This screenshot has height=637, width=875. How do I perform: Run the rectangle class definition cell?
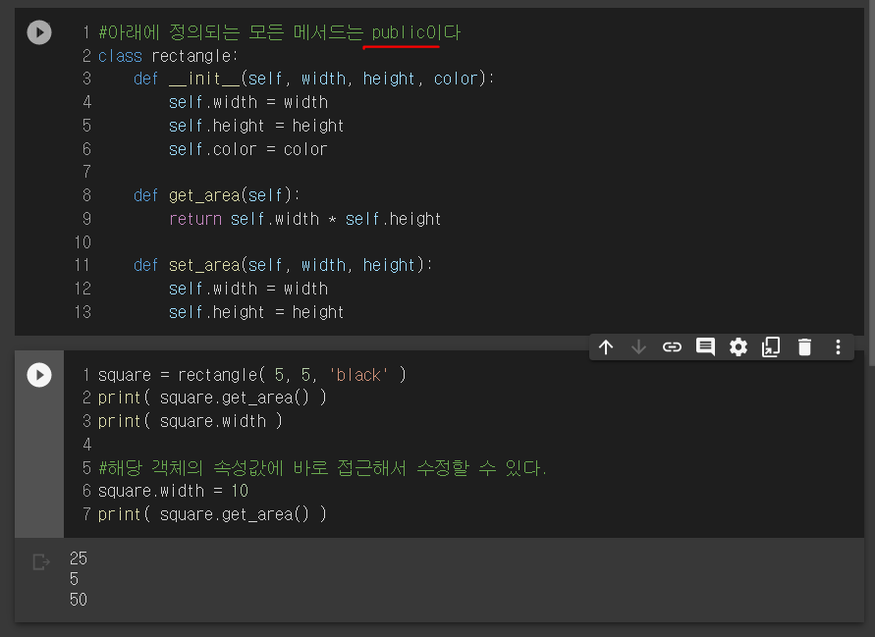(x=39, y=32)
